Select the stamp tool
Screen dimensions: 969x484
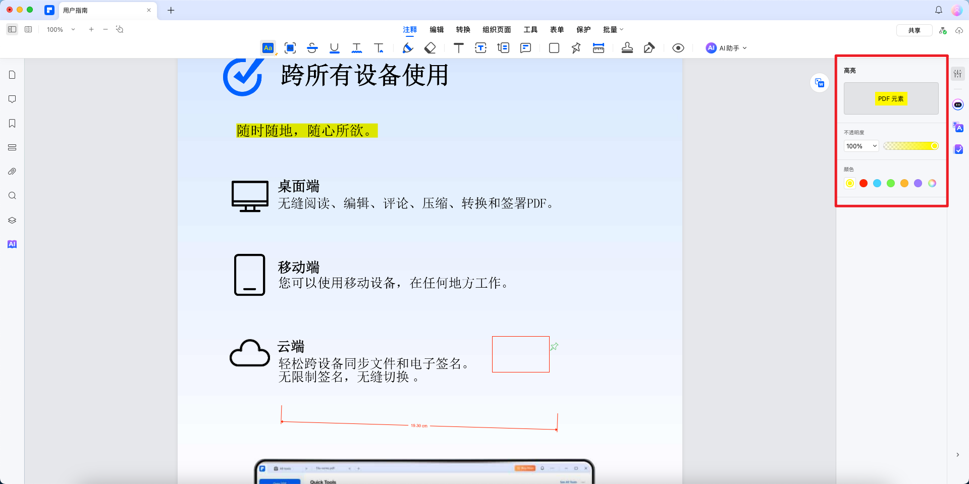[x=627, y=48]
